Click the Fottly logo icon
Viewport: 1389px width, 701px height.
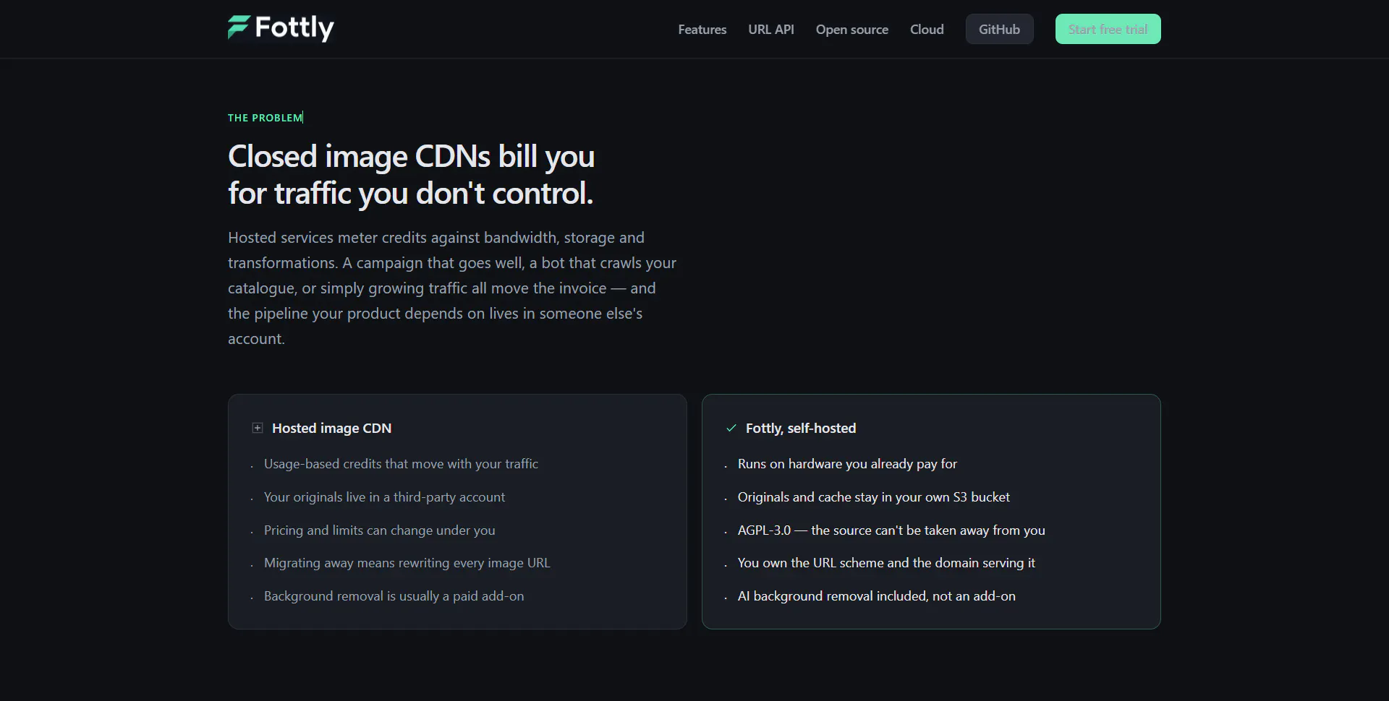pyautogui.click(x=239, y=27)
